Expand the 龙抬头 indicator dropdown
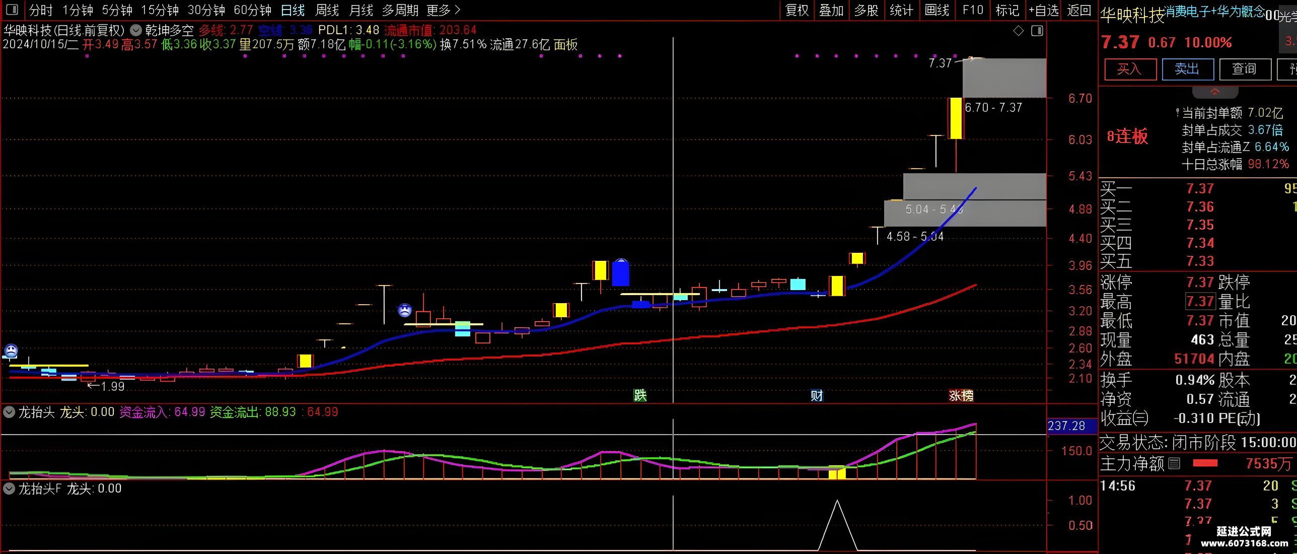The height and width of the screenshot is (554, 1297). coord(9,412)
